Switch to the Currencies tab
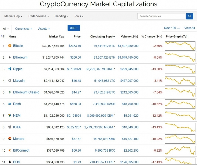 23,29
